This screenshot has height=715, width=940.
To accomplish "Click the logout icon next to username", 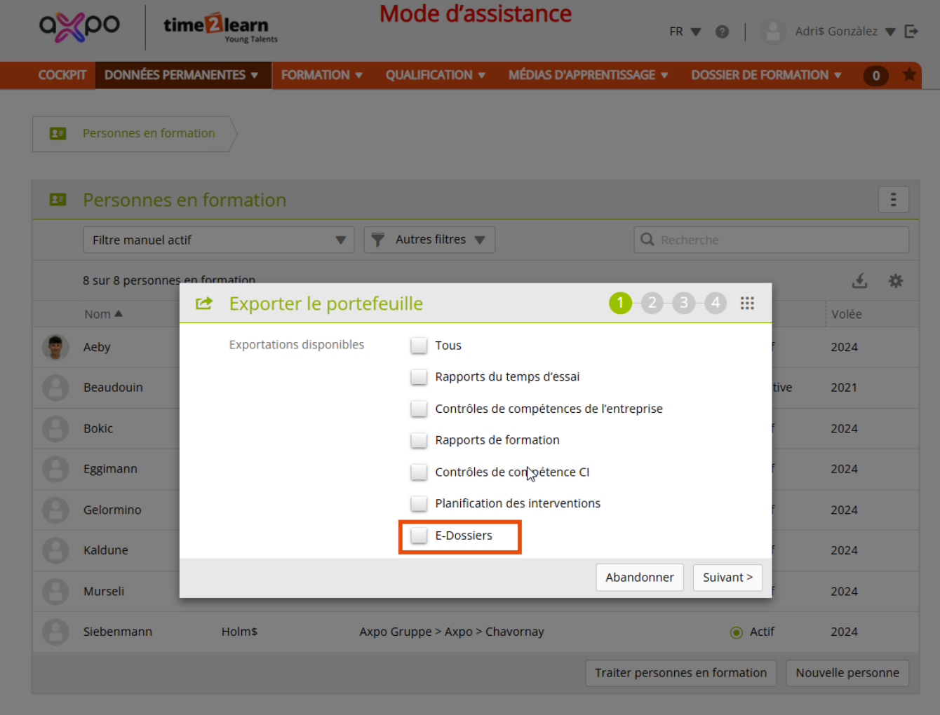I will pos(911,32).
